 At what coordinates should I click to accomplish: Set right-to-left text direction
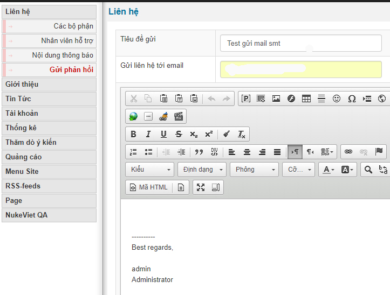coord(310,152)
